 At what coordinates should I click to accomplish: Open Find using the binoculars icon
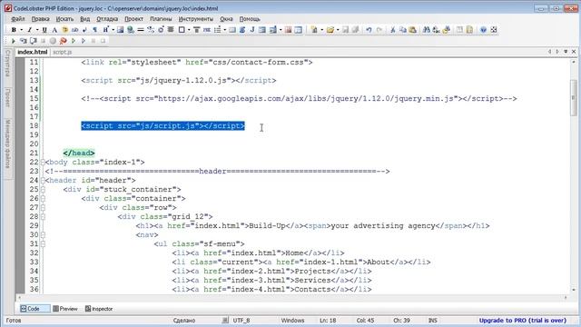click(x=427, y=30)
